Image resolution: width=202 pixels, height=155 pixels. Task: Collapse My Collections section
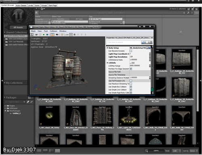(x=4, y=83)
